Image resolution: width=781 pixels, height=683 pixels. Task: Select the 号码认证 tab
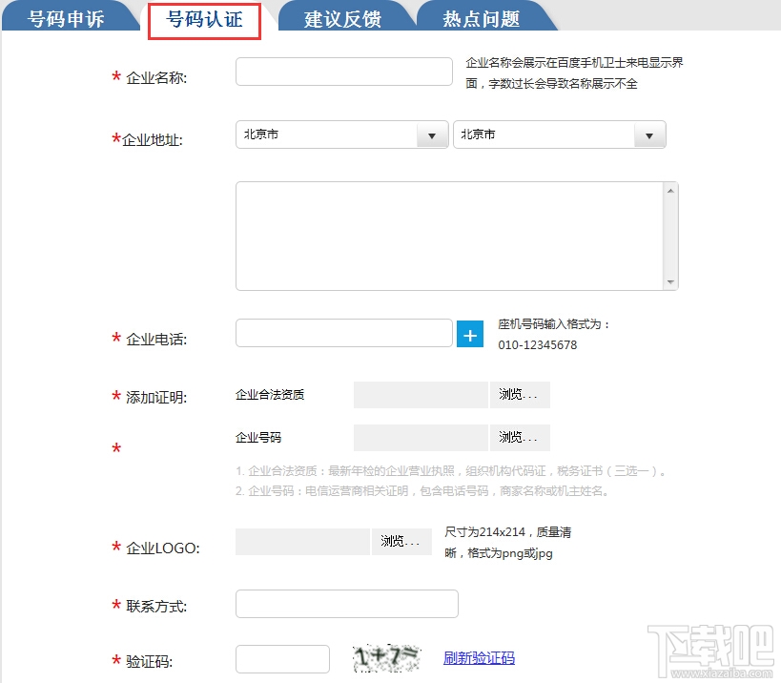coord(203,19)
